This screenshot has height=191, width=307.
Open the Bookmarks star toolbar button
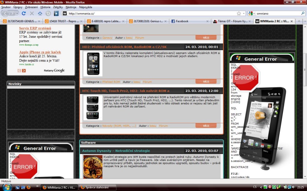click(x=56, y=13)
